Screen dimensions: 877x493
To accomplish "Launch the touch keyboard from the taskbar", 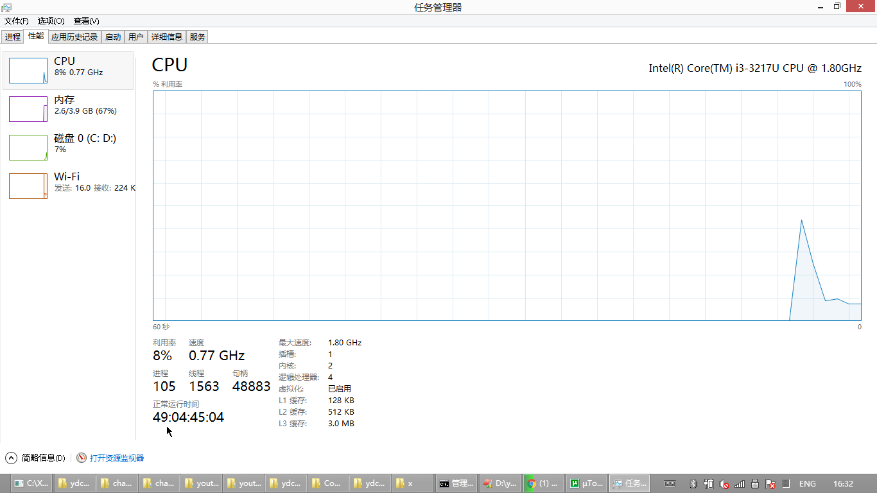I will 670,483.
